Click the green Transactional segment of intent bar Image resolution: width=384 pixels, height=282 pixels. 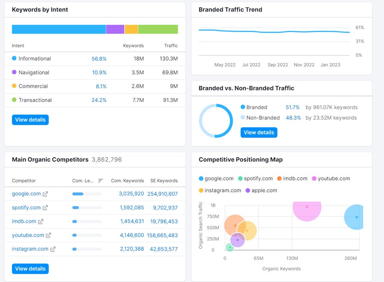coord(158,29)
